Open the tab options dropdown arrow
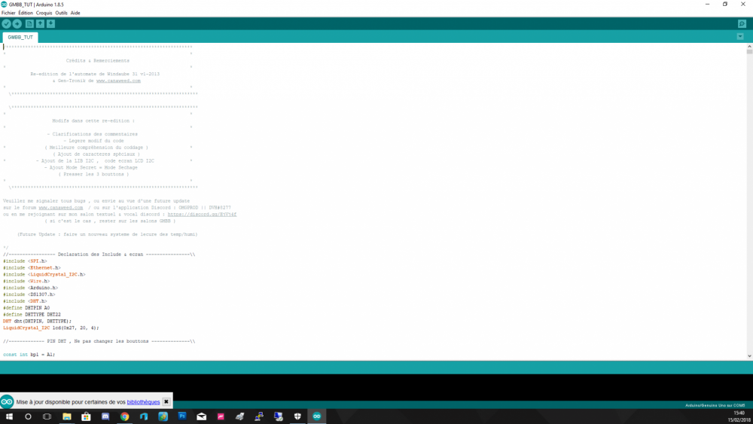Image resolution: width=753 pixels, height=424 pixels. coord(740,36)
